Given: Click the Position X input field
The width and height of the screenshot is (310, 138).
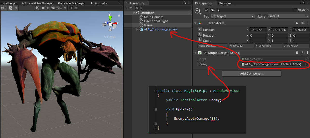Looking at the screenshot, I should (258, 30).
